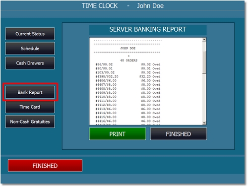The height and width of the screenshot is (187, 248).
Task: Click the report row #4409/$8.00
Action: 128,93
